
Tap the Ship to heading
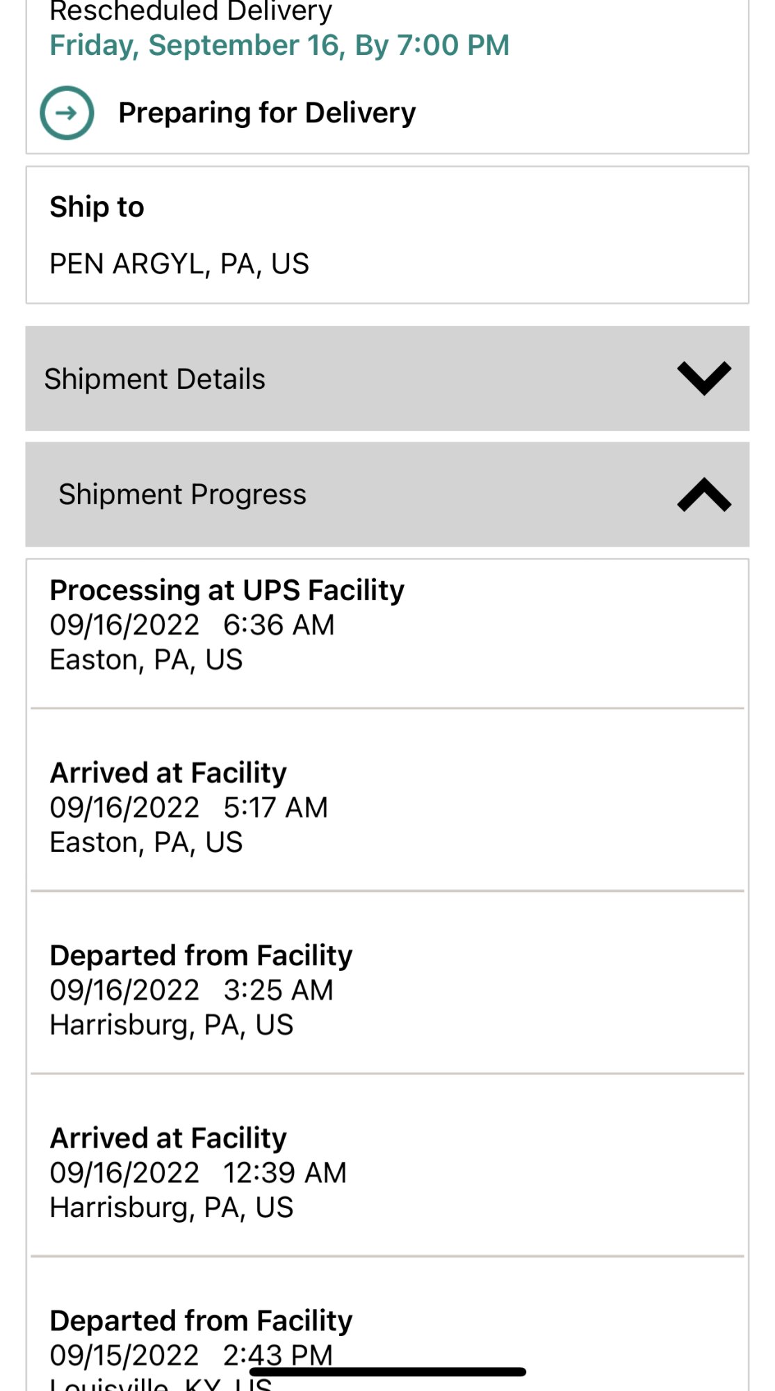[x=97, y=207]
